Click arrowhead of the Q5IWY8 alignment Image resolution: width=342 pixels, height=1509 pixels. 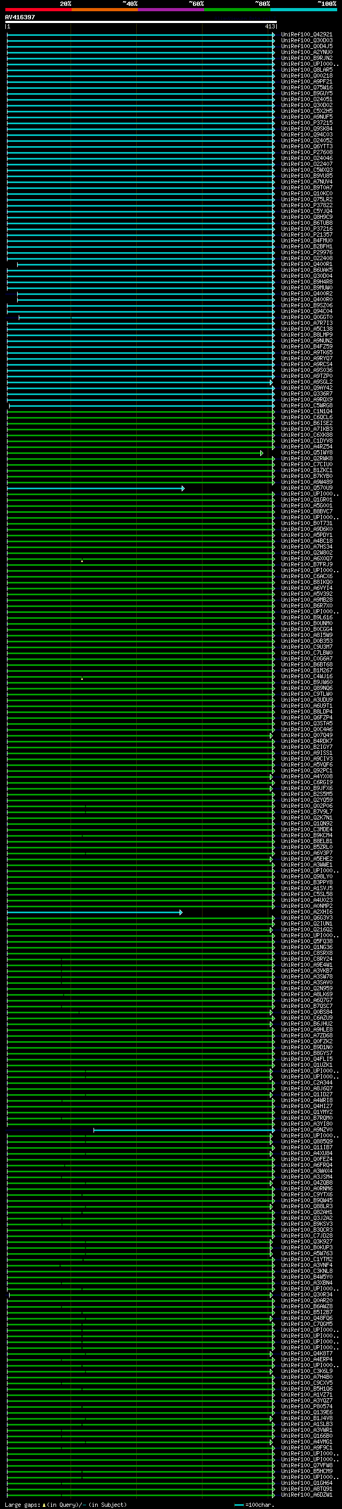(262, 453)
